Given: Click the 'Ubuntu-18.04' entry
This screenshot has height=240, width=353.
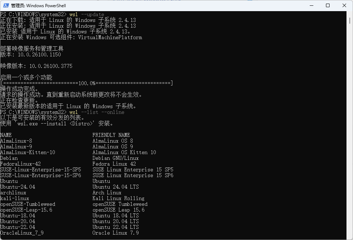Looking at the screenshot, I should pyautogui.click(x=18, y=215).
